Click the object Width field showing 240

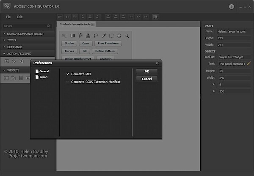(235, 78)
